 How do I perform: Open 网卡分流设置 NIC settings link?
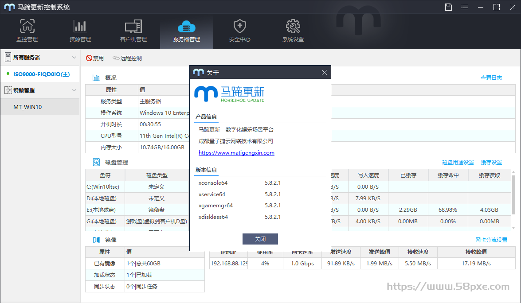click(x=491, y=240)
